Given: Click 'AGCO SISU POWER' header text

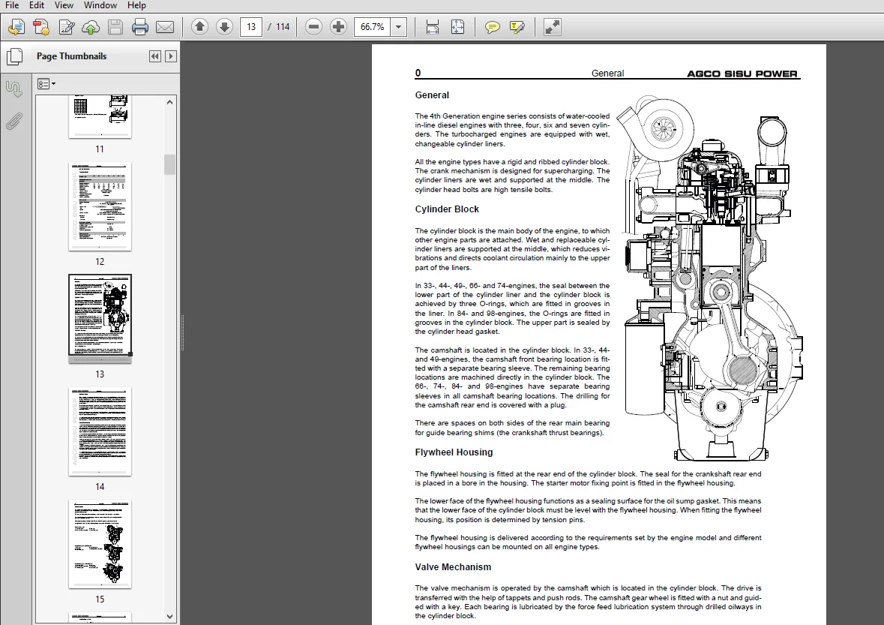Looking at the screenshot, I should click(x=742, y=74).
